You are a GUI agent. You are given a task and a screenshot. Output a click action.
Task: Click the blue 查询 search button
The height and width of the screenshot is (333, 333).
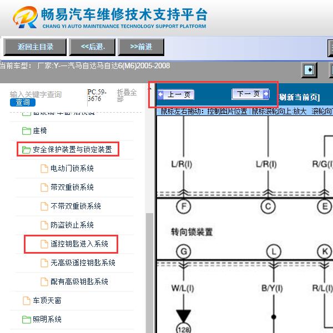pyautogui.click(x=23, y=103)
